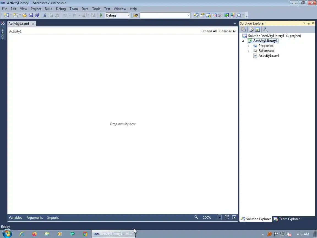Expand the References folder node

coord(248,51)
